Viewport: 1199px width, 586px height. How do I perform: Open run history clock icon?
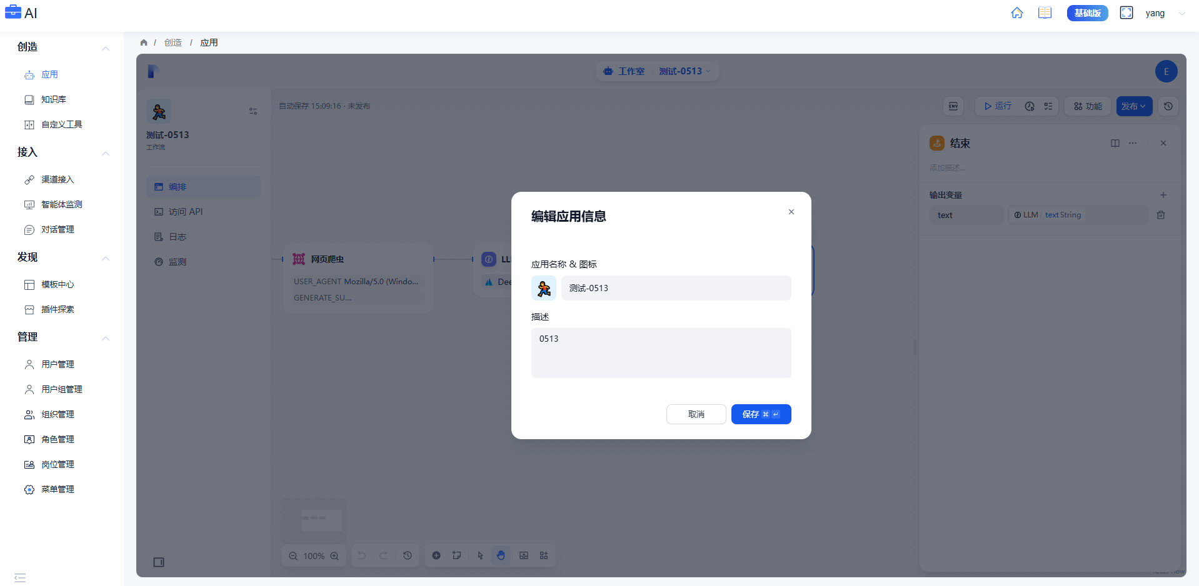[1030, 106]
